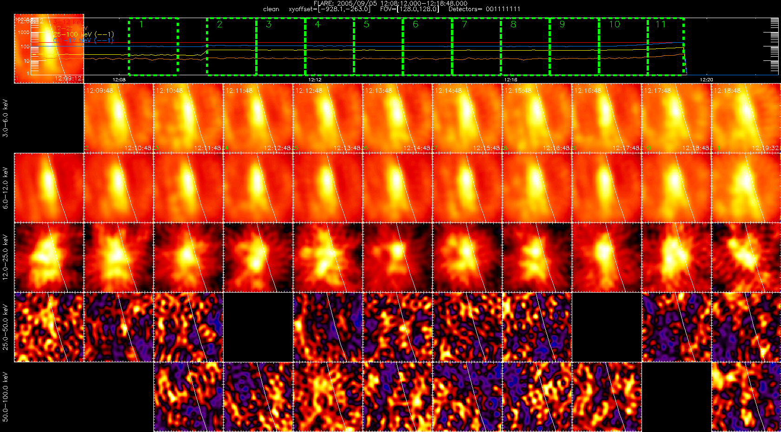The height and width of the screenshot is (432, 781).
Task: Open the 3-6 keV image starting 12:15:48
Action: (x=537, y=118)
